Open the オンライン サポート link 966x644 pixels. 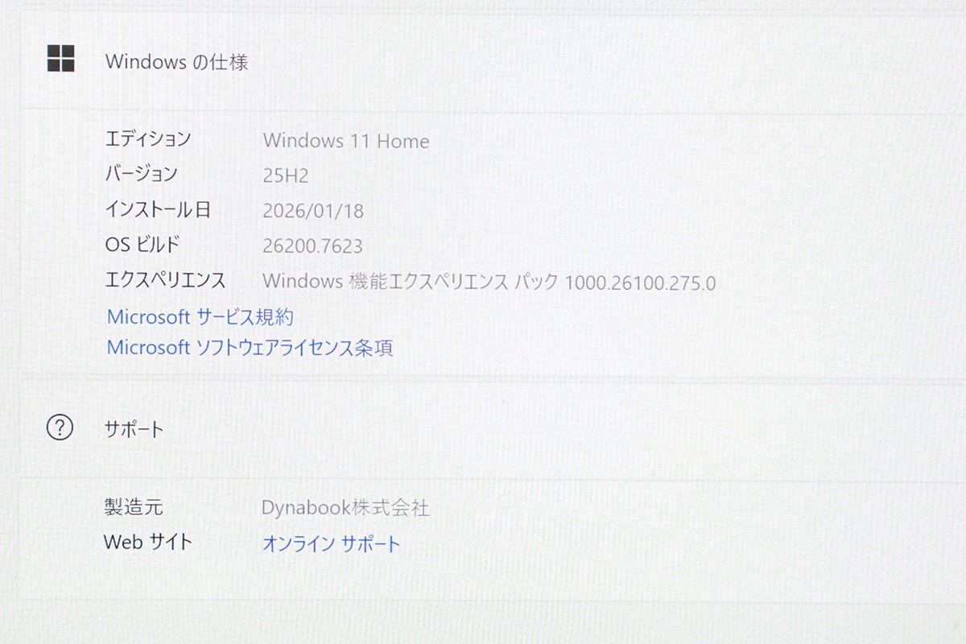(331, 543)
